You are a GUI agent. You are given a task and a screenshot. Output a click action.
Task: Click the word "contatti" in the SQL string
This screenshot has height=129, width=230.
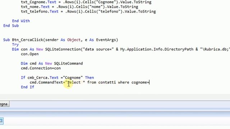point(107,82)
